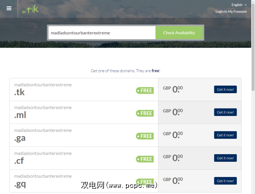
Task: Select the .gq domain extension text
Action: (20, 184)
